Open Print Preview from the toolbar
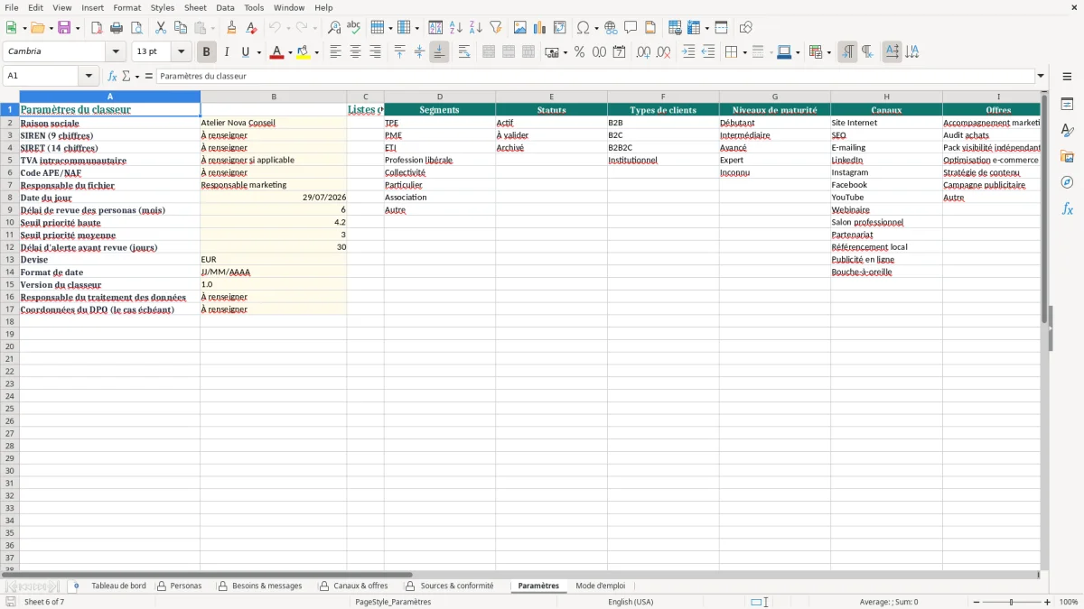This screenshot has height=609, width=1084. tap(136, 28)
